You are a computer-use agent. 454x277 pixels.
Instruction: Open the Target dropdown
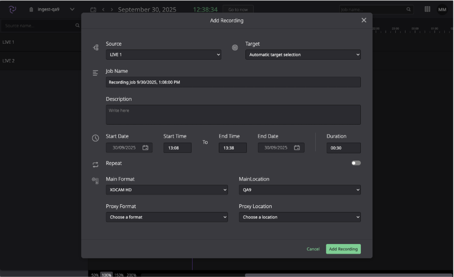[303, 54]
